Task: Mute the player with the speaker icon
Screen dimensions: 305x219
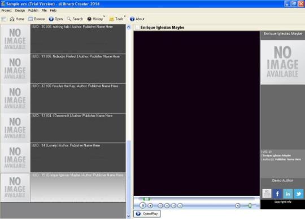Action: pos(238,205)
